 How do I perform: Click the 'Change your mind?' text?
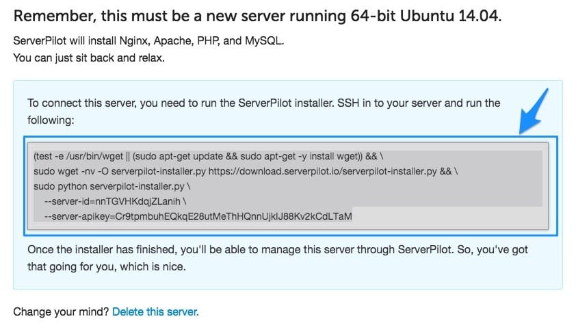point(61,311)
